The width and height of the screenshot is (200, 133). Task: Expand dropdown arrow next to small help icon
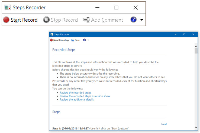pos(88,40)
